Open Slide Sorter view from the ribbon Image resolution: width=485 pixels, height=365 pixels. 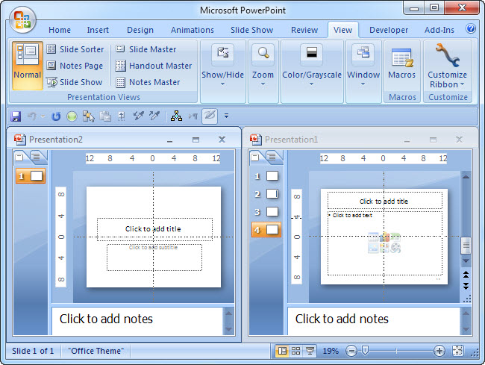click(x=75, y=49)
